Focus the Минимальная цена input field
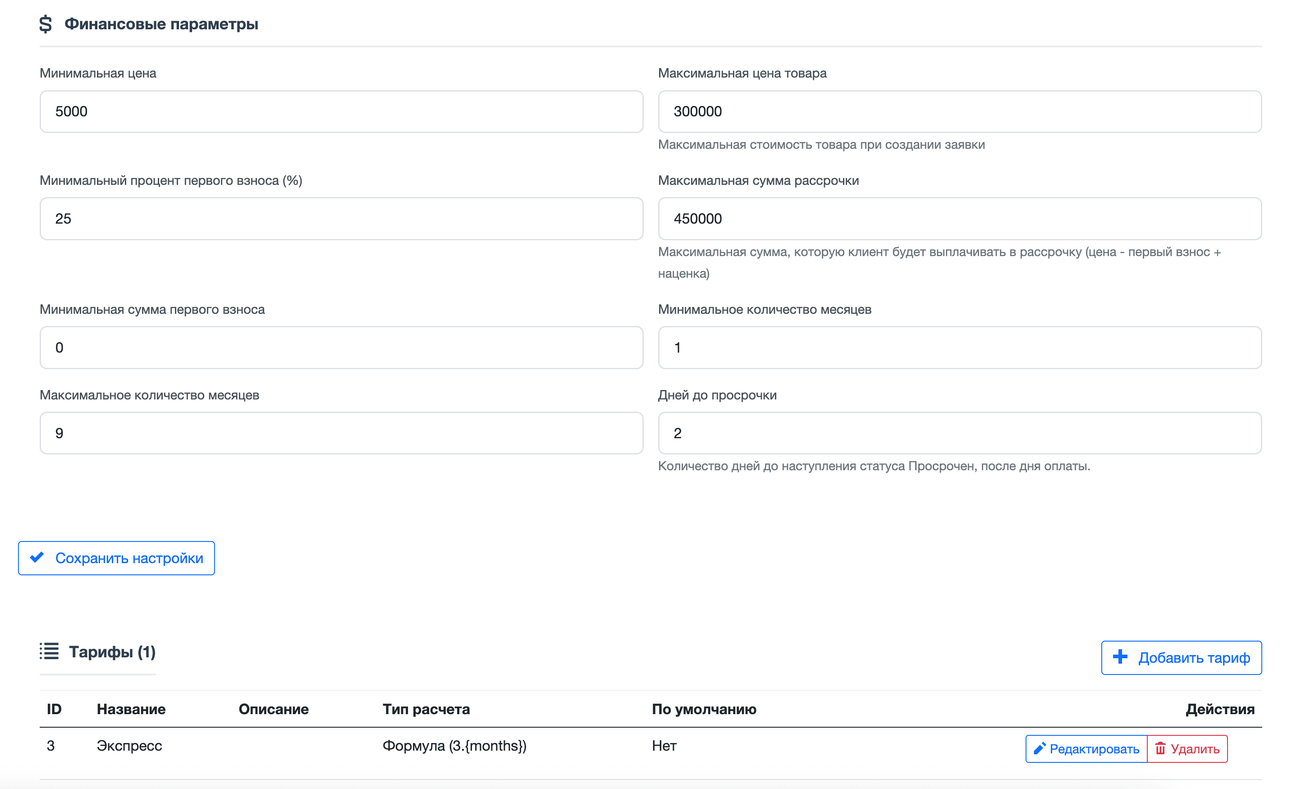Screen dimensions: 1292x789 click(x=341, y=112)
